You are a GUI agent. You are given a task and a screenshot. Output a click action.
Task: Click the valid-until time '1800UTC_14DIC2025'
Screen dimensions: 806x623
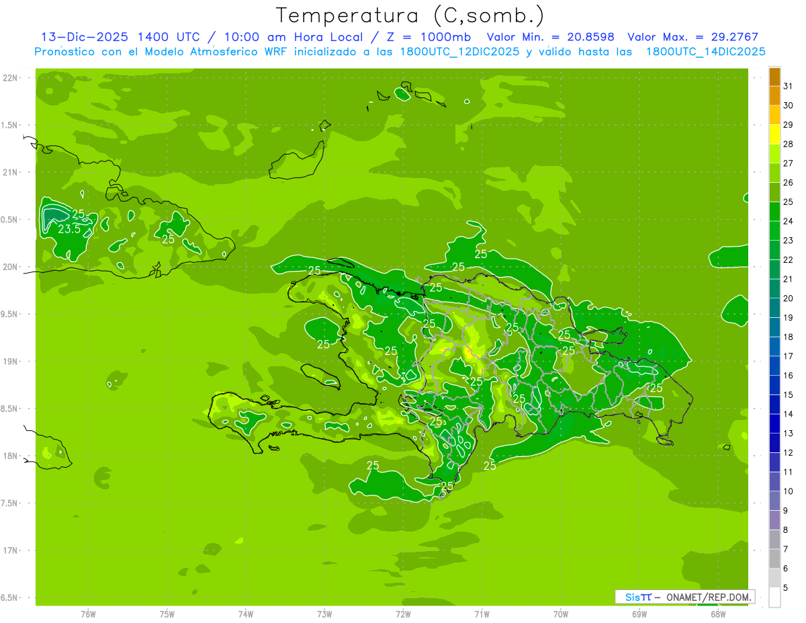(x=706, y=52)
